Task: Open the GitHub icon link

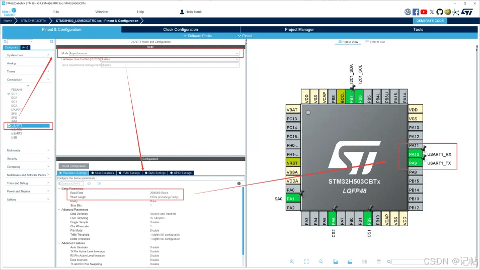Action: tap(439, 12)
